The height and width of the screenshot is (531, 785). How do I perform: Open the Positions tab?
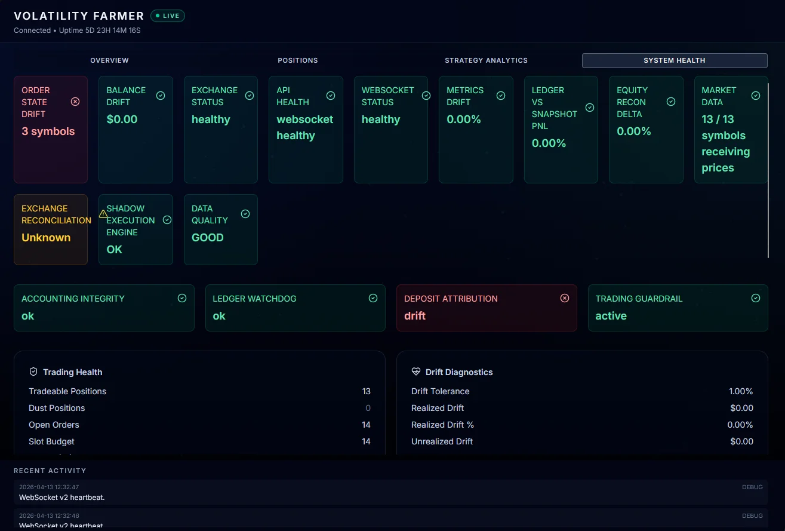click(x=298, y=60)
